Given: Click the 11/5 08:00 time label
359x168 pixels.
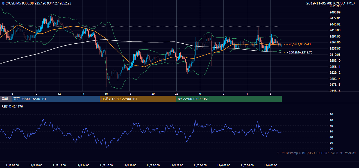Looking at the screenshot, I should pos(12,165).
